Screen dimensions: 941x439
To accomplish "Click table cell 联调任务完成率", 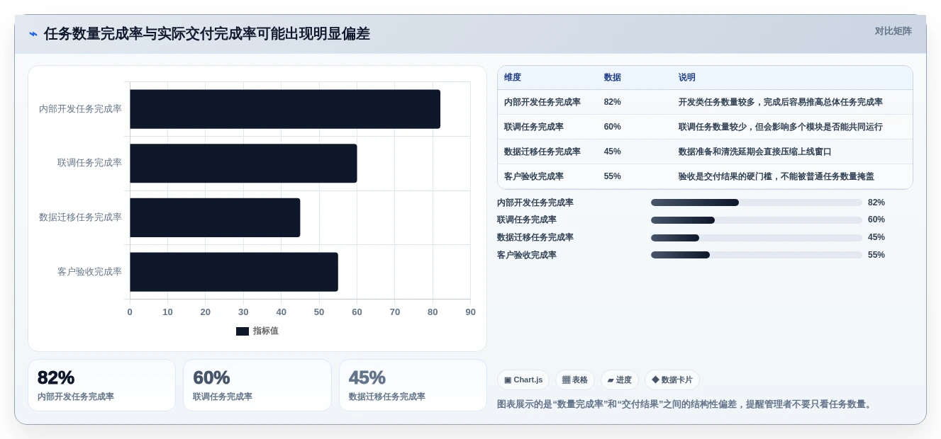I will coord(534,127).
